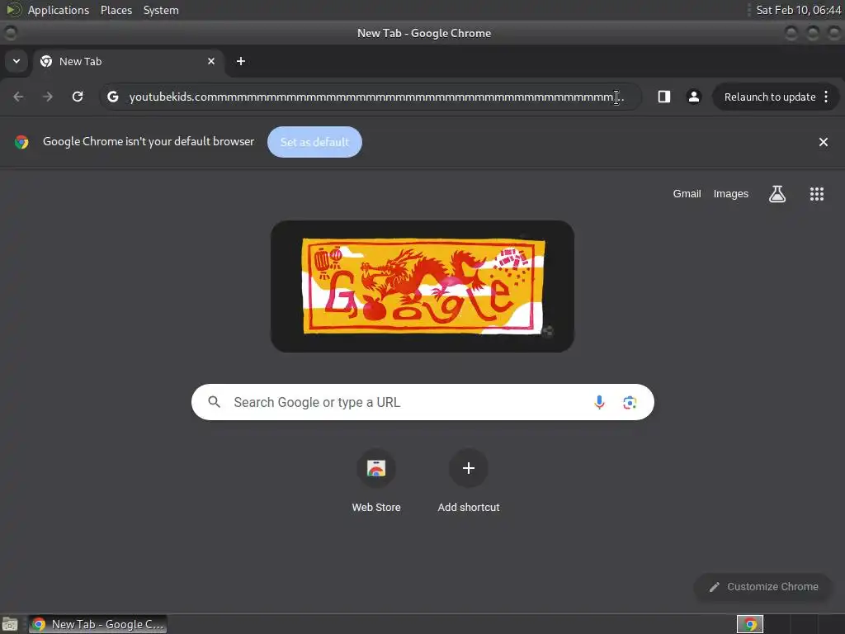
Task: Click the browser forward arrow
Action: (48, 97)
